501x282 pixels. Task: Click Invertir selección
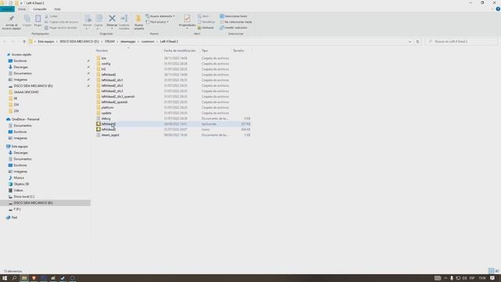coord(233,28)
